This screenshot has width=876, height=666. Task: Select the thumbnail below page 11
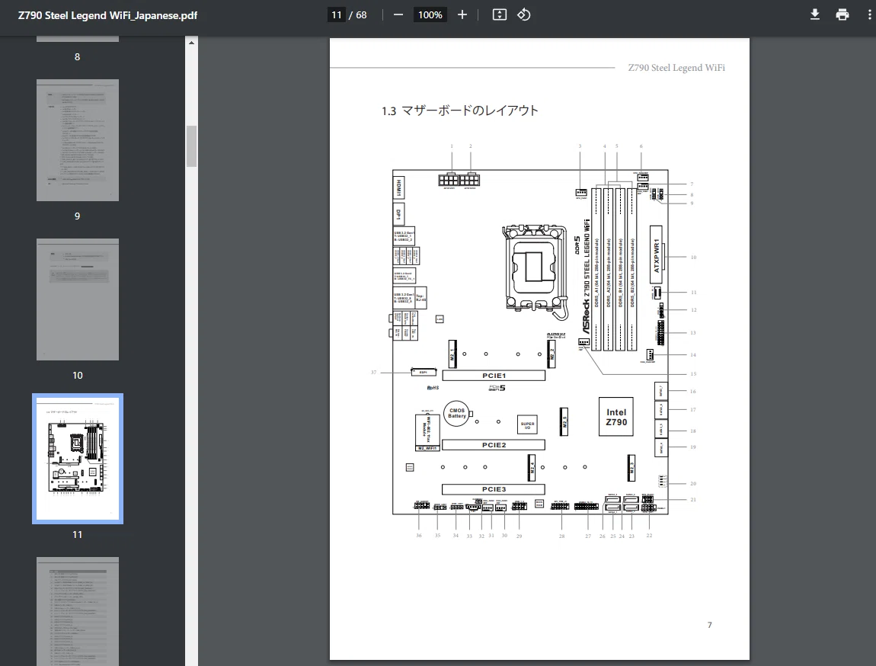pyautogui.click(x=78, y=611)
